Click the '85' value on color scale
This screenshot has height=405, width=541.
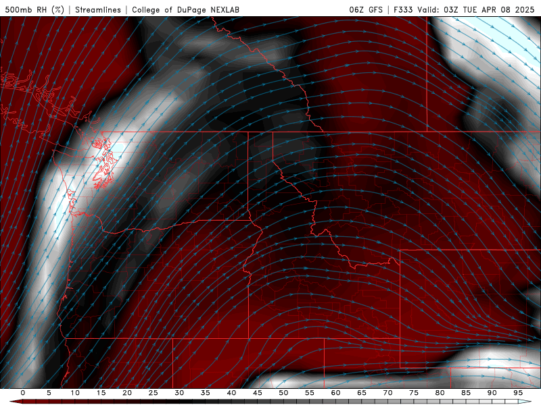tap(466, 393)
